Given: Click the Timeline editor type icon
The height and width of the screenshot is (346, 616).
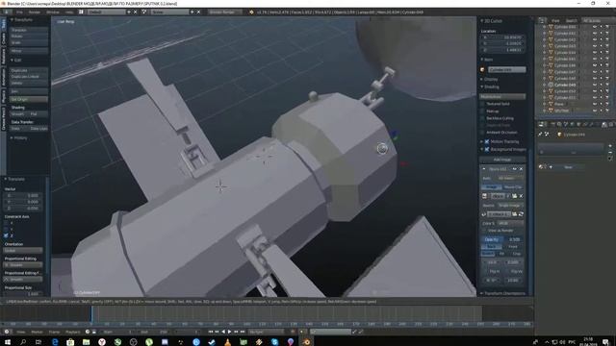Looking at the screenshot, I should tap(7, 332).
